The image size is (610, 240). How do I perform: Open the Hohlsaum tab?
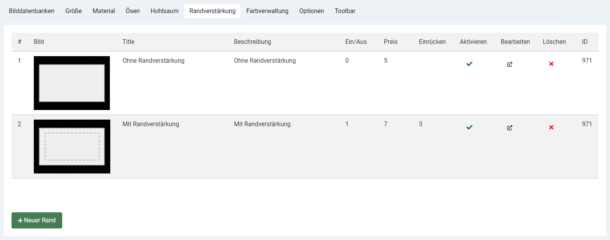click(x=164, y=11)
